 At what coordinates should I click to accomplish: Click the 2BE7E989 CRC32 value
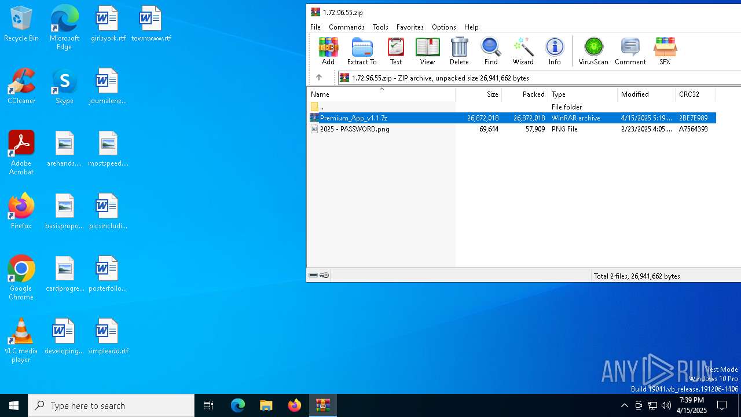694,118
